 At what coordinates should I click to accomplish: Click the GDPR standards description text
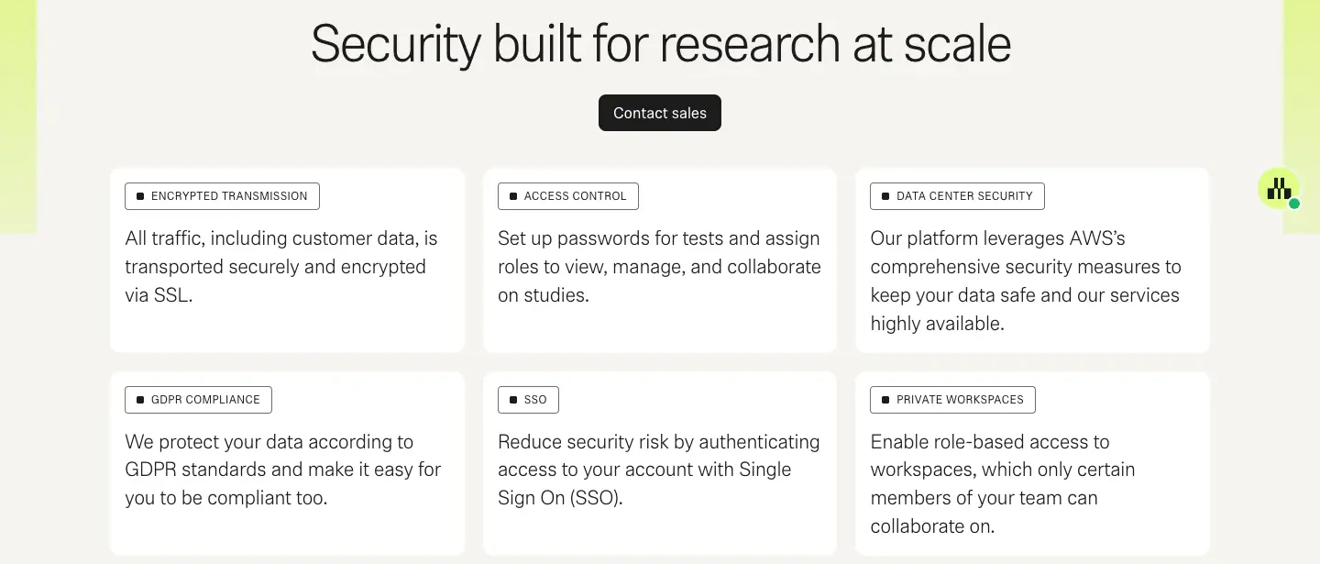pos(283,470)
